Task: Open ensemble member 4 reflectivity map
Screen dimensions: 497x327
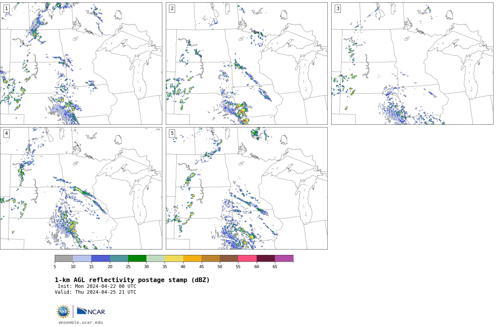Action: (81, 188)
